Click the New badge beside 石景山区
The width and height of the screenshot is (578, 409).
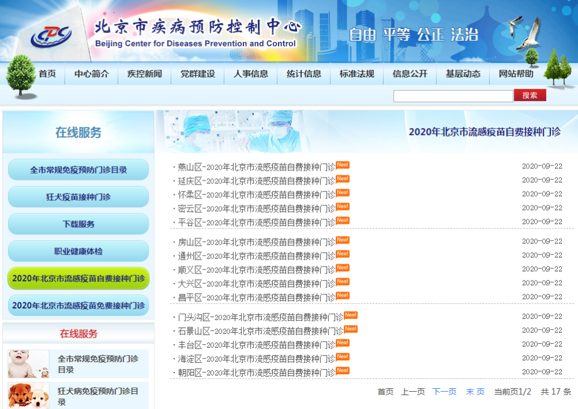click(x=351, y=329)
